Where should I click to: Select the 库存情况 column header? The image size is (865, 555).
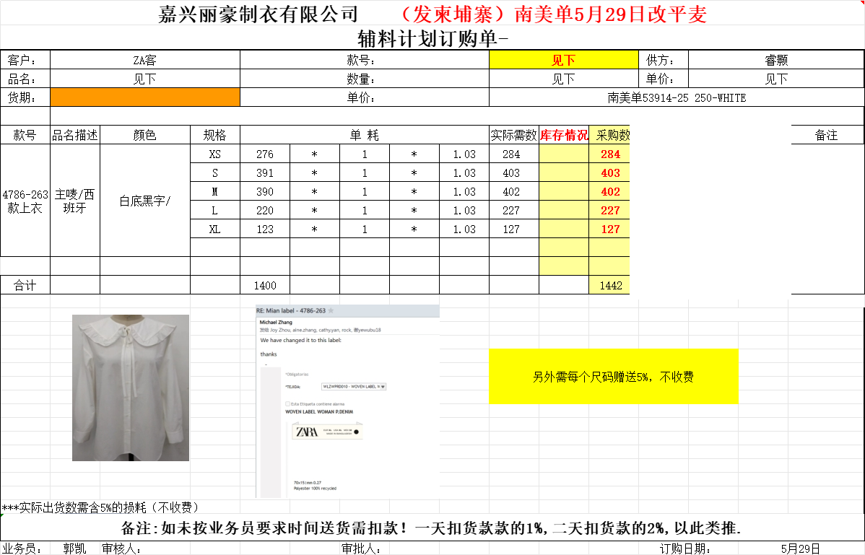pyautogui.click(x=564, y=135)
